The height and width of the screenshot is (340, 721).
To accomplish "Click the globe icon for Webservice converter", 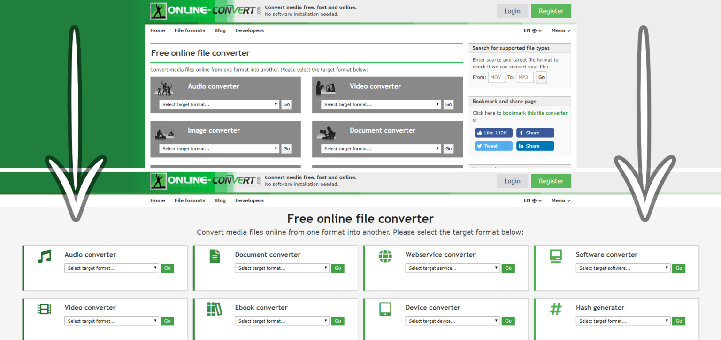I will [x=385, y=256].
